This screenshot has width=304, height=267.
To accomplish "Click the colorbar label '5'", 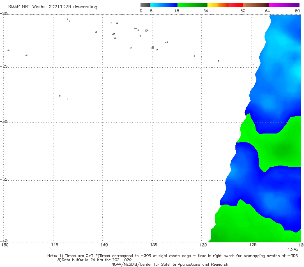I will (151, 11).
